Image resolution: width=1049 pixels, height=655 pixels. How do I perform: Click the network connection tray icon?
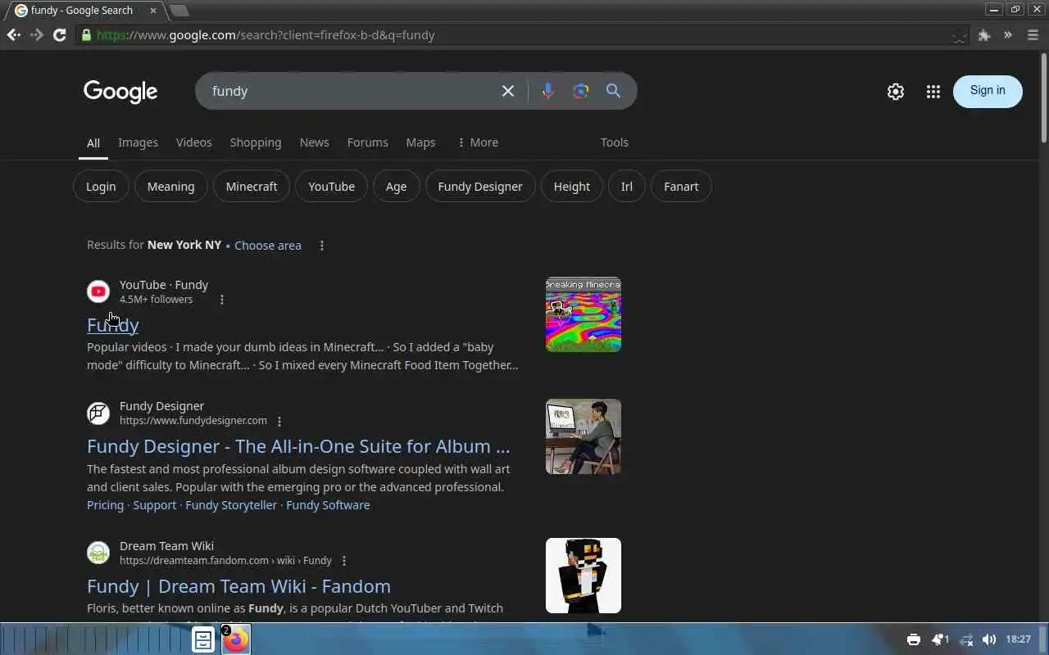(x=966, y=639)
